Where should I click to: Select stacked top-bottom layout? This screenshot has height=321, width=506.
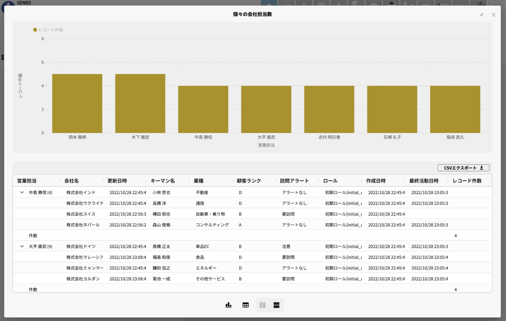276,305
